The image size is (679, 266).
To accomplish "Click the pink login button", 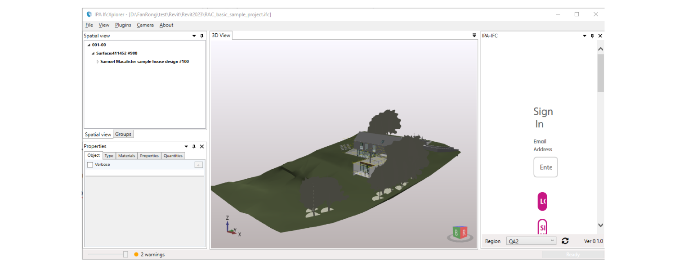I will [x=542, y=202].
